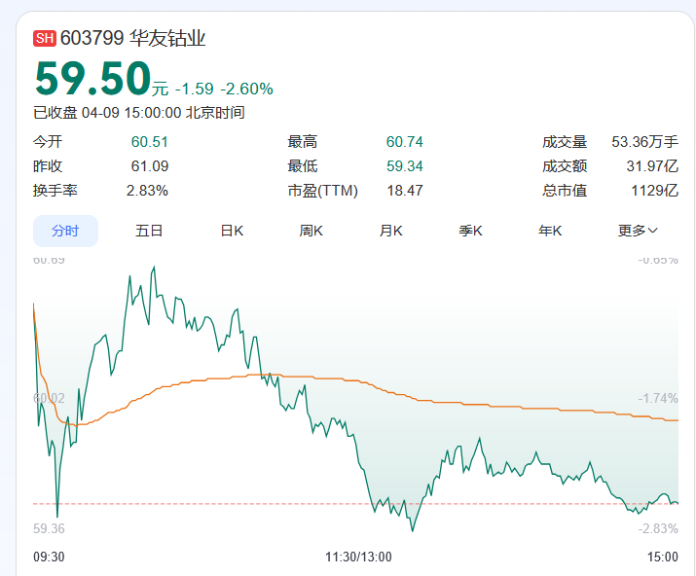This screenshot has width=696, height=576.
Task: Open the 603799 华友钴业 stock title
Action: pos(133,39)
